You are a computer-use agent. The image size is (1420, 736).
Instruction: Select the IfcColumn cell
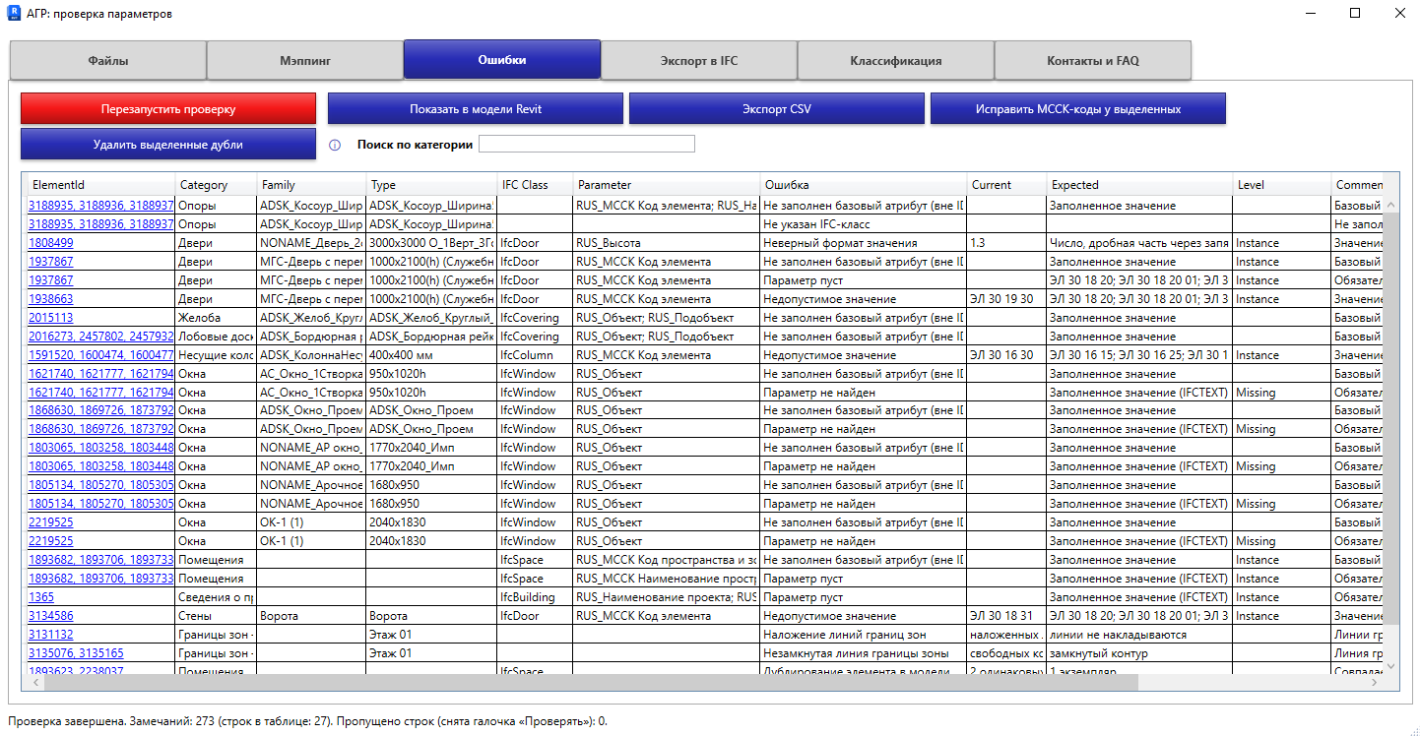[x=535, y=355]
